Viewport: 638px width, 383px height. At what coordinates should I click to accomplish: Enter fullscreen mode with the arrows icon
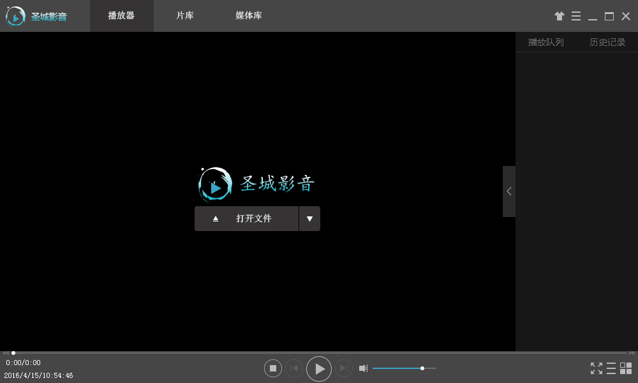pyautogui.click(x=597, y=368)
